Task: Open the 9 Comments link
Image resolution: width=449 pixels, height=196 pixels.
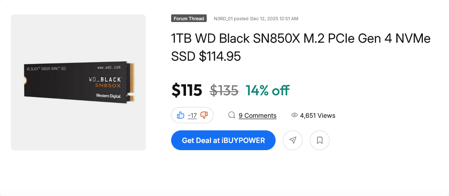Action: click(x=257, y=116)
